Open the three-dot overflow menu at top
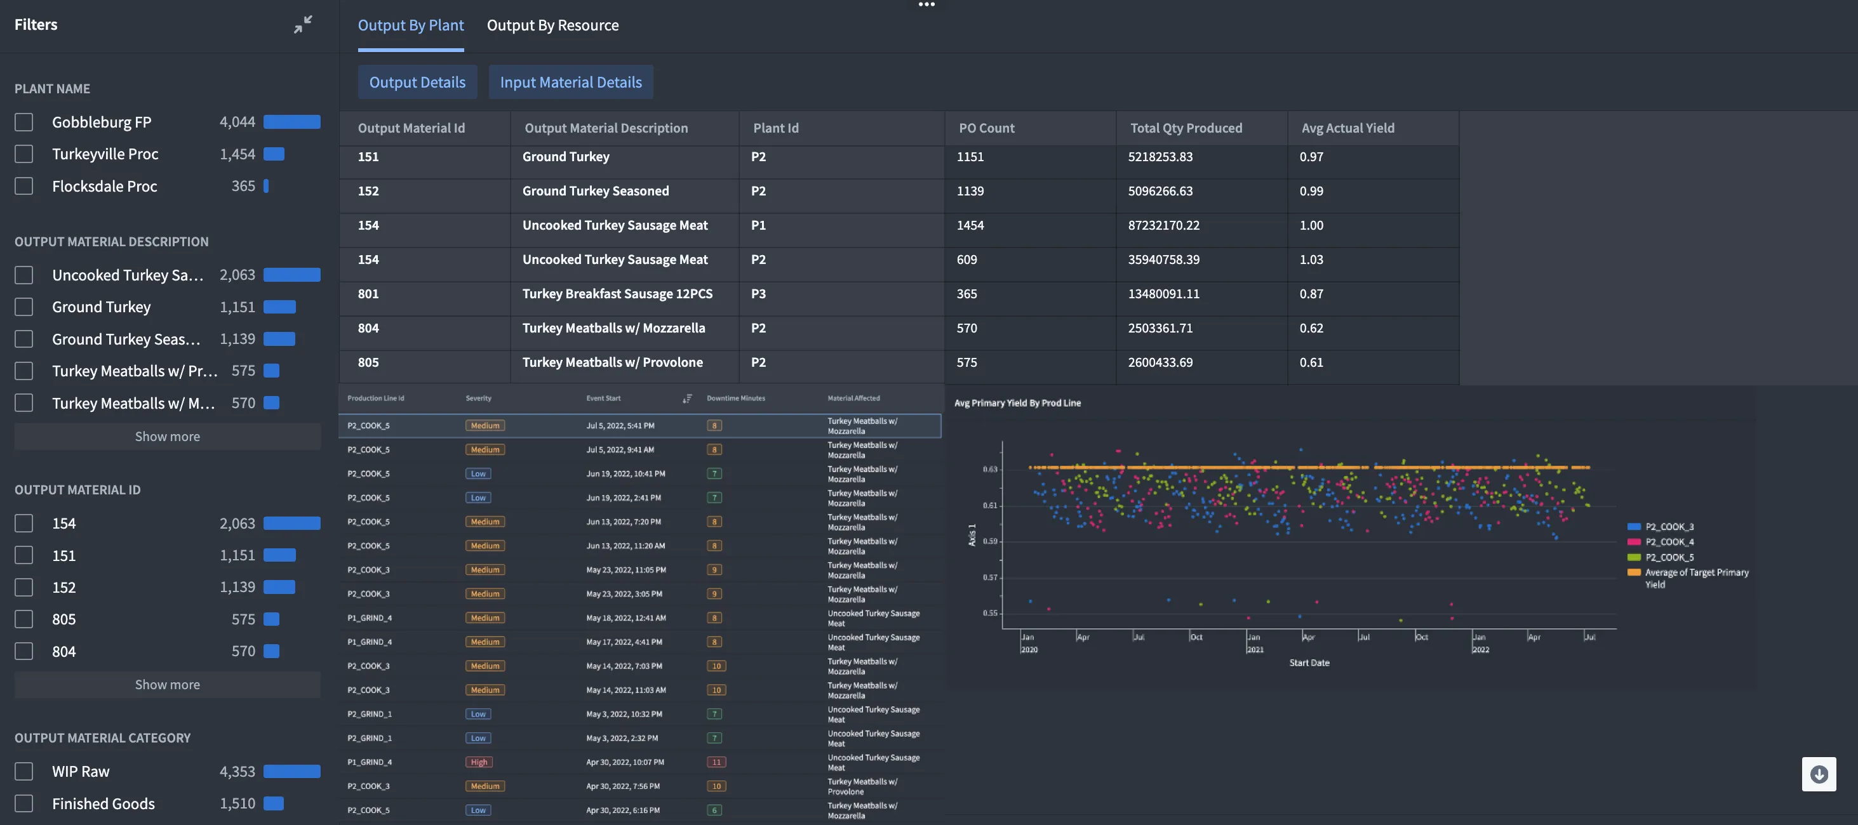The height and width of the screenshot is (825, 1858). point(926,4)
